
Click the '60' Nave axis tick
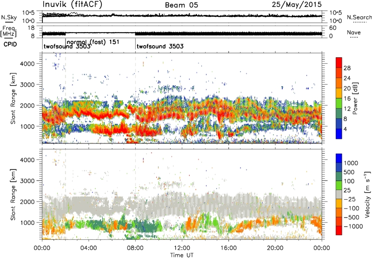[332, 28]
